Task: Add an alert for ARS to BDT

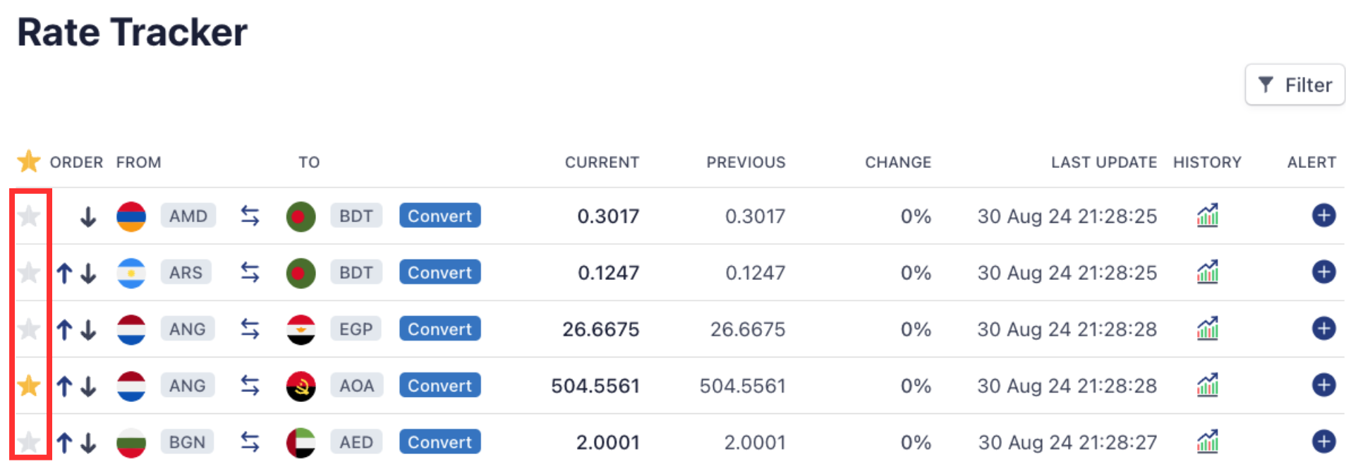Action: 1323,272
